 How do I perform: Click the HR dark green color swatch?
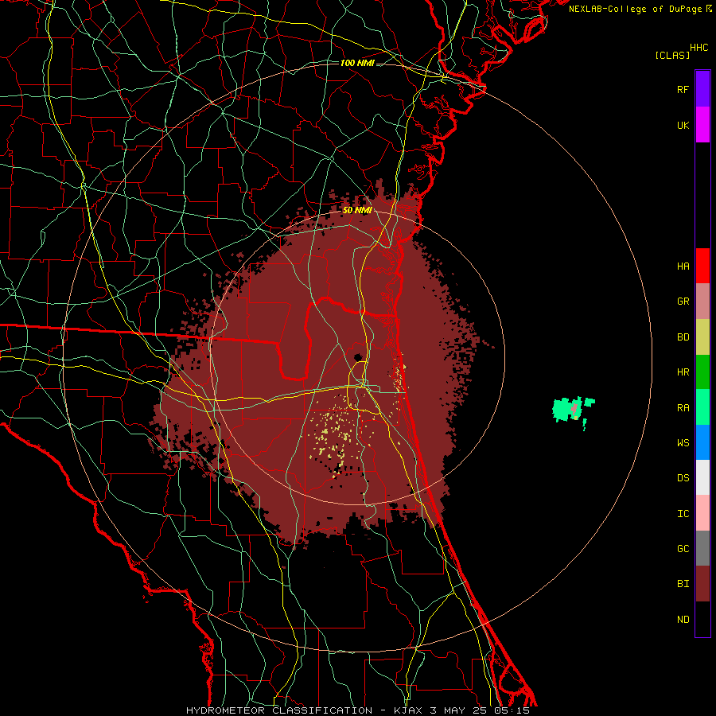702,372
